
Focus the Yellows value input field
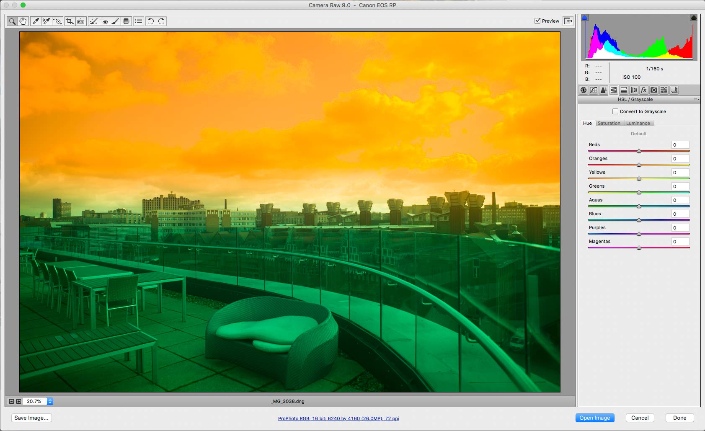(x=680, y=173)
